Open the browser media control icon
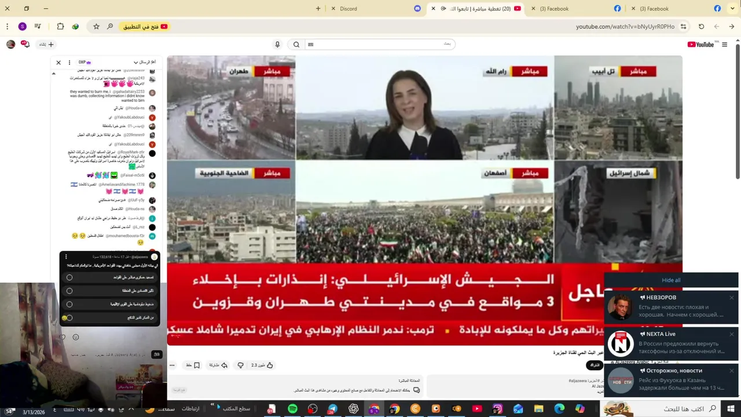 pyautogui.click(x=38, y=27)
